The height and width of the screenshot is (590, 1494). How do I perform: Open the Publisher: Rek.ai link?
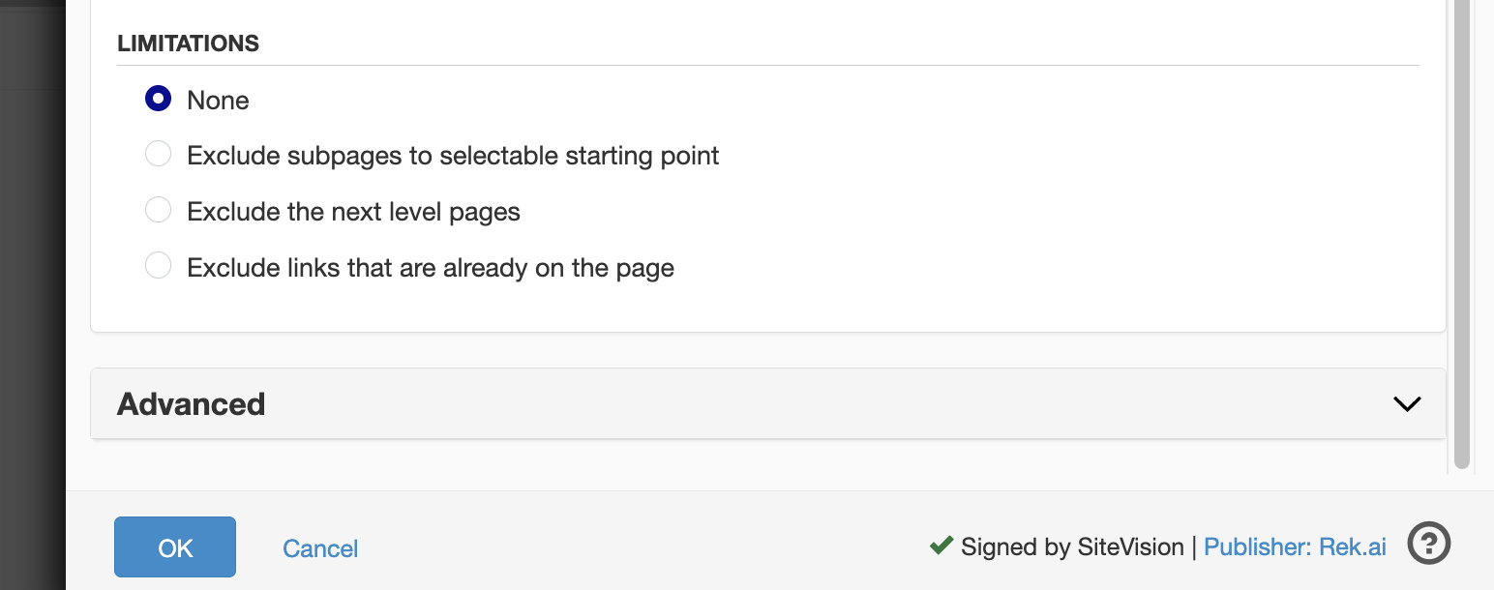tap(1295, 547)
